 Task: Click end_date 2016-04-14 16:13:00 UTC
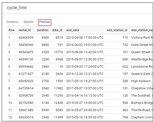coord(85,96)
